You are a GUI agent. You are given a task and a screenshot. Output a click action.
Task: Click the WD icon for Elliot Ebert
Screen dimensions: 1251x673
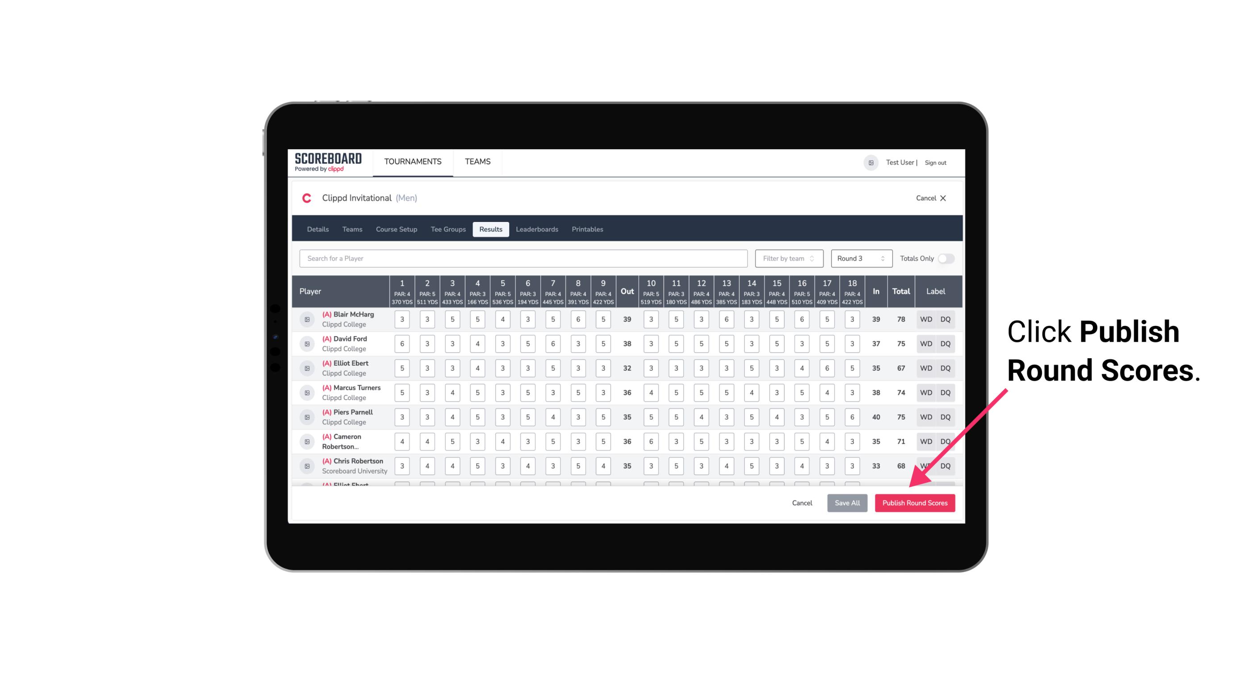pyautogui.click(x=925, y=368)
